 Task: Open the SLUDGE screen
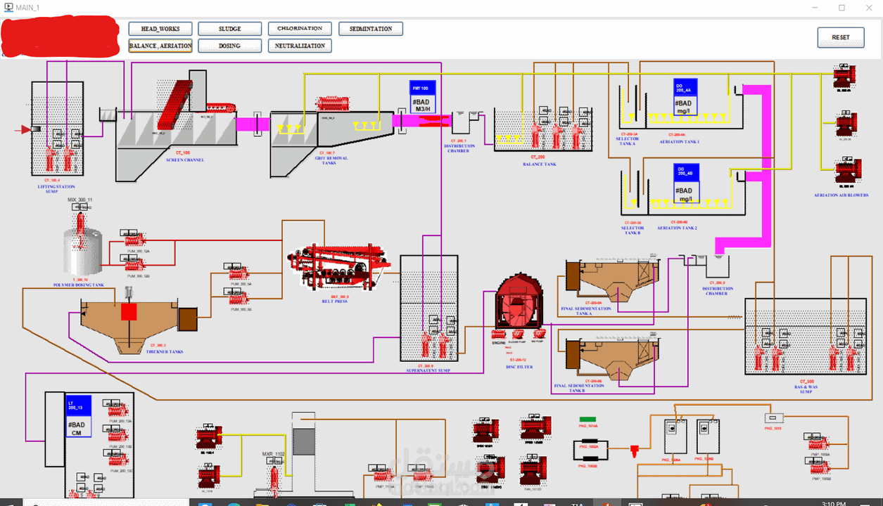(x=229, y=29)
